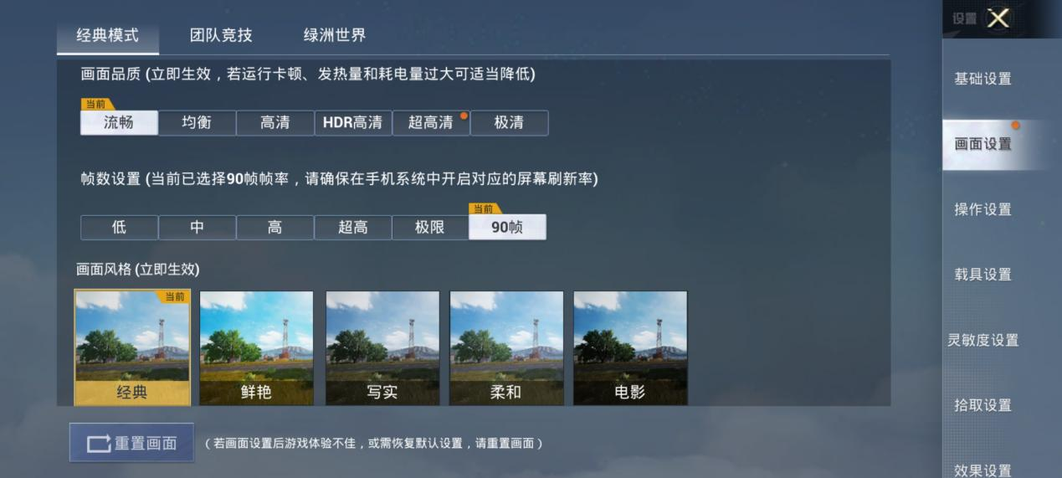Click the reset screen 重置画面 button
Image resolution: width=1062 pixels, height=478 pixels.
[x=131, y=443]
